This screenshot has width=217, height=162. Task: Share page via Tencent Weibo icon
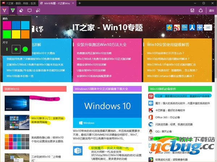184,27
